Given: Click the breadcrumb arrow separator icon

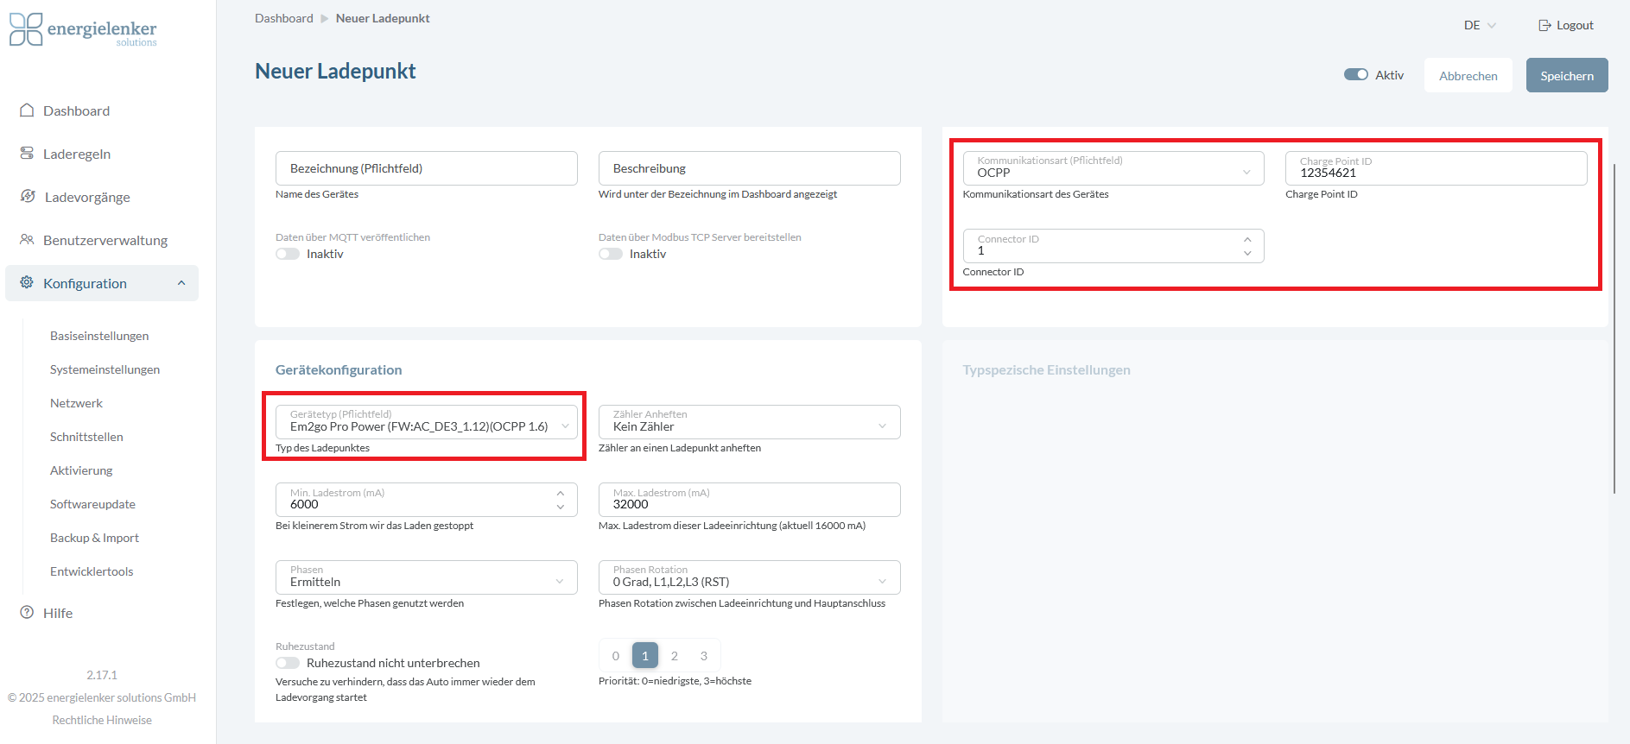Looking at the screenshot, I should pyautogui.click(x=325, y=18).
